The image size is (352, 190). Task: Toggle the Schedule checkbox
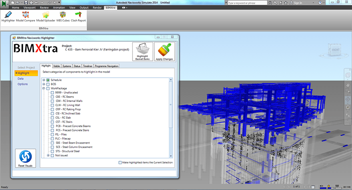48,80
